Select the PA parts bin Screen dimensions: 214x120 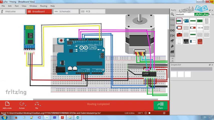point(172,36)
